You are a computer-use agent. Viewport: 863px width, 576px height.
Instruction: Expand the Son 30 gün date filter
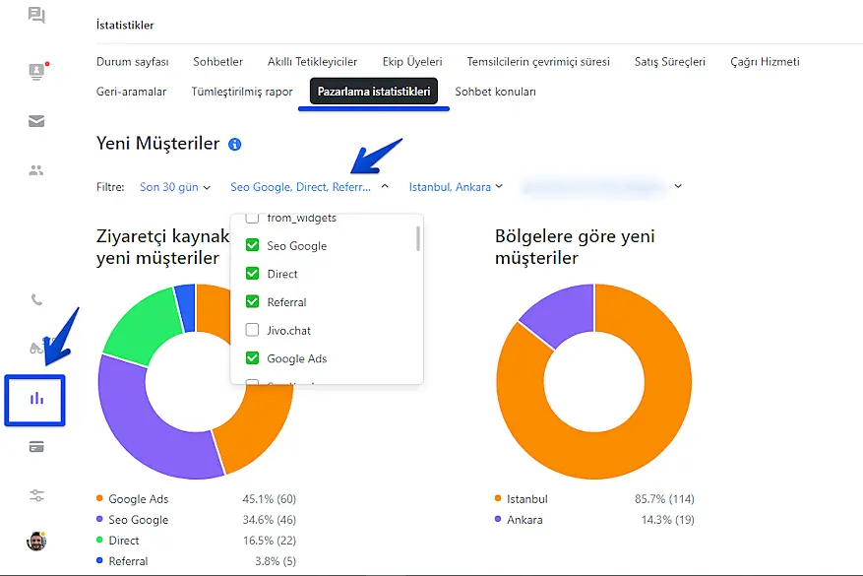[174, 187]
